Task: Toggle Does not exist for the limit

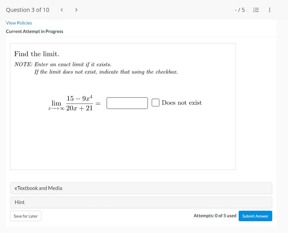Action: (155, 103)
